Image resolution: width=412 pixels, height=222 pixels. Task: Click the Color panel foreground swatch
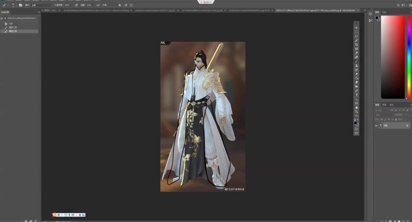pyautogui.click(x=377, y=17)
